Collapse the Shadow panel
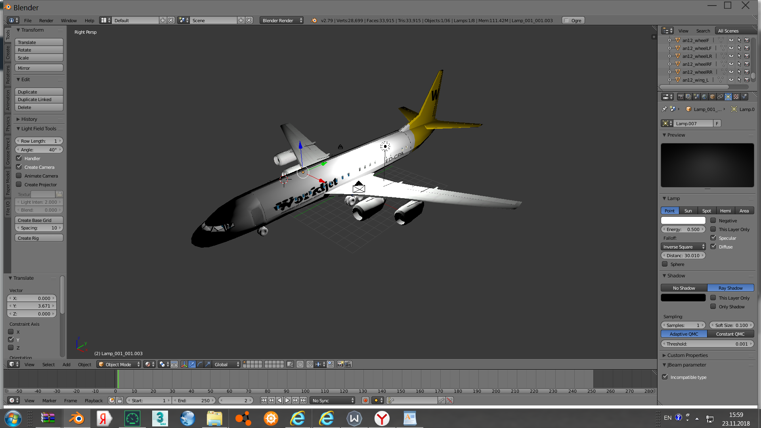761x428 pixels. click(x=676, y=275)
